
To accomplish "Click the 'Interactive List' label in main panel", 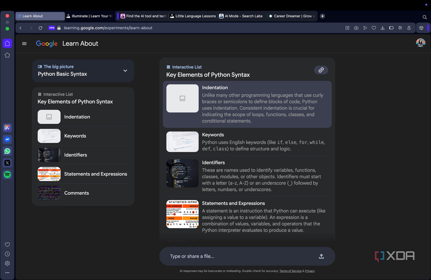I will (x=187, y=67).
